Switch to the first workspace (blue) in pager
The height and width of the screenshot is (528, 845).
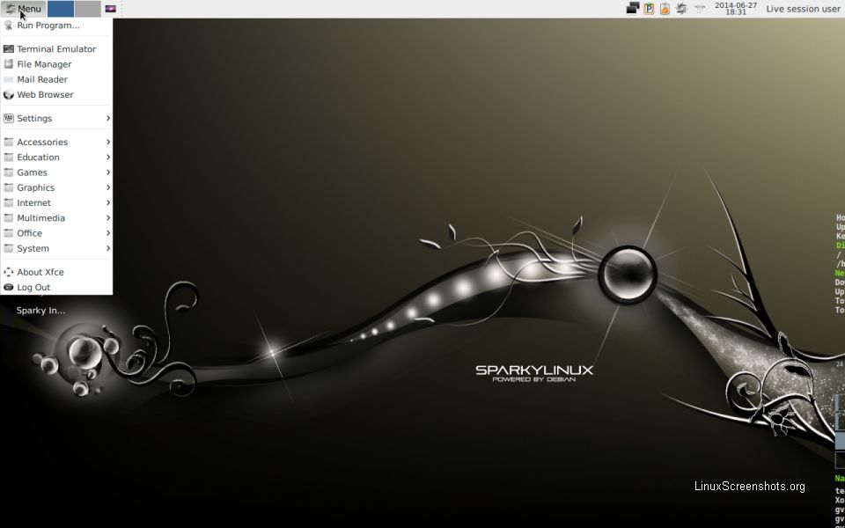pyautogui.click(x=61, y=9)
